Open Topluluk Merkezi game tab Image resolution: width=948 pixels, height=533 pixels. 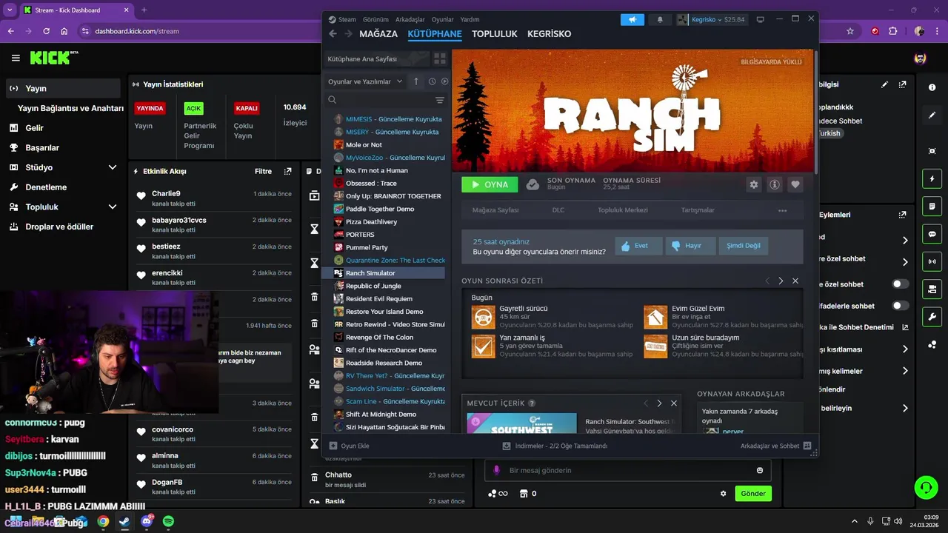(x=623, y=210)
